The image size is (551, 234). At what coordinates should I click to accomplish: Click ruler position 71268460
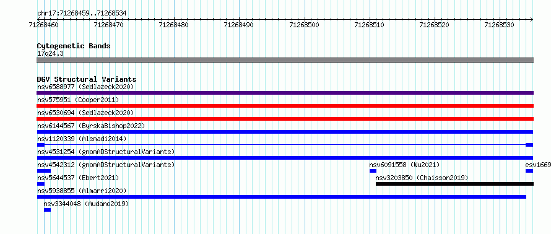coord(44,25)
